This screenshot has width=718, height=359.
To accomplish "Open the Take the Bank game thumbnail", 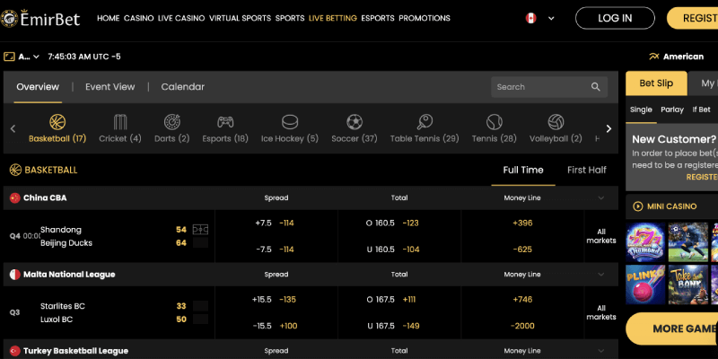I will click(x=688, y=285).
